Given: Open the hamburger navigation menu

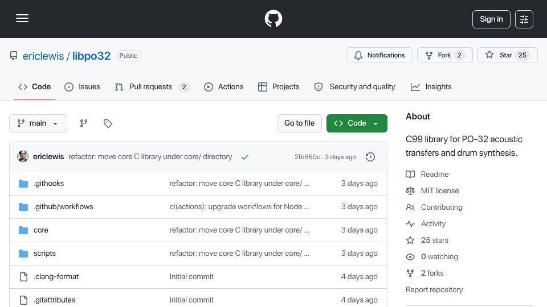Looking at the screenshot, I should coord(22,18).
